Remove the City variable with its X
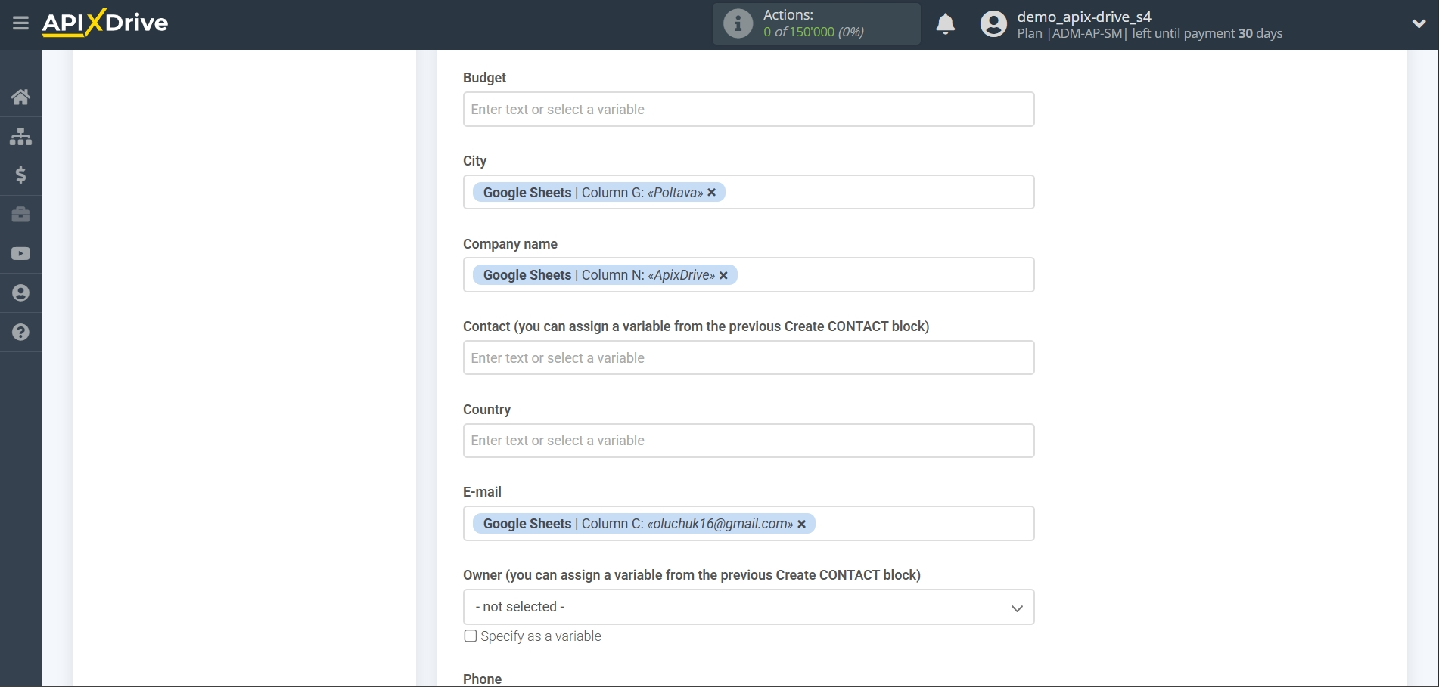 coord(711,192)
